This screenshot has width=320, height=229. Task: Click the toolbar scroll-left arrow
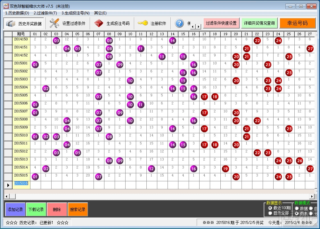coord(193,27)
